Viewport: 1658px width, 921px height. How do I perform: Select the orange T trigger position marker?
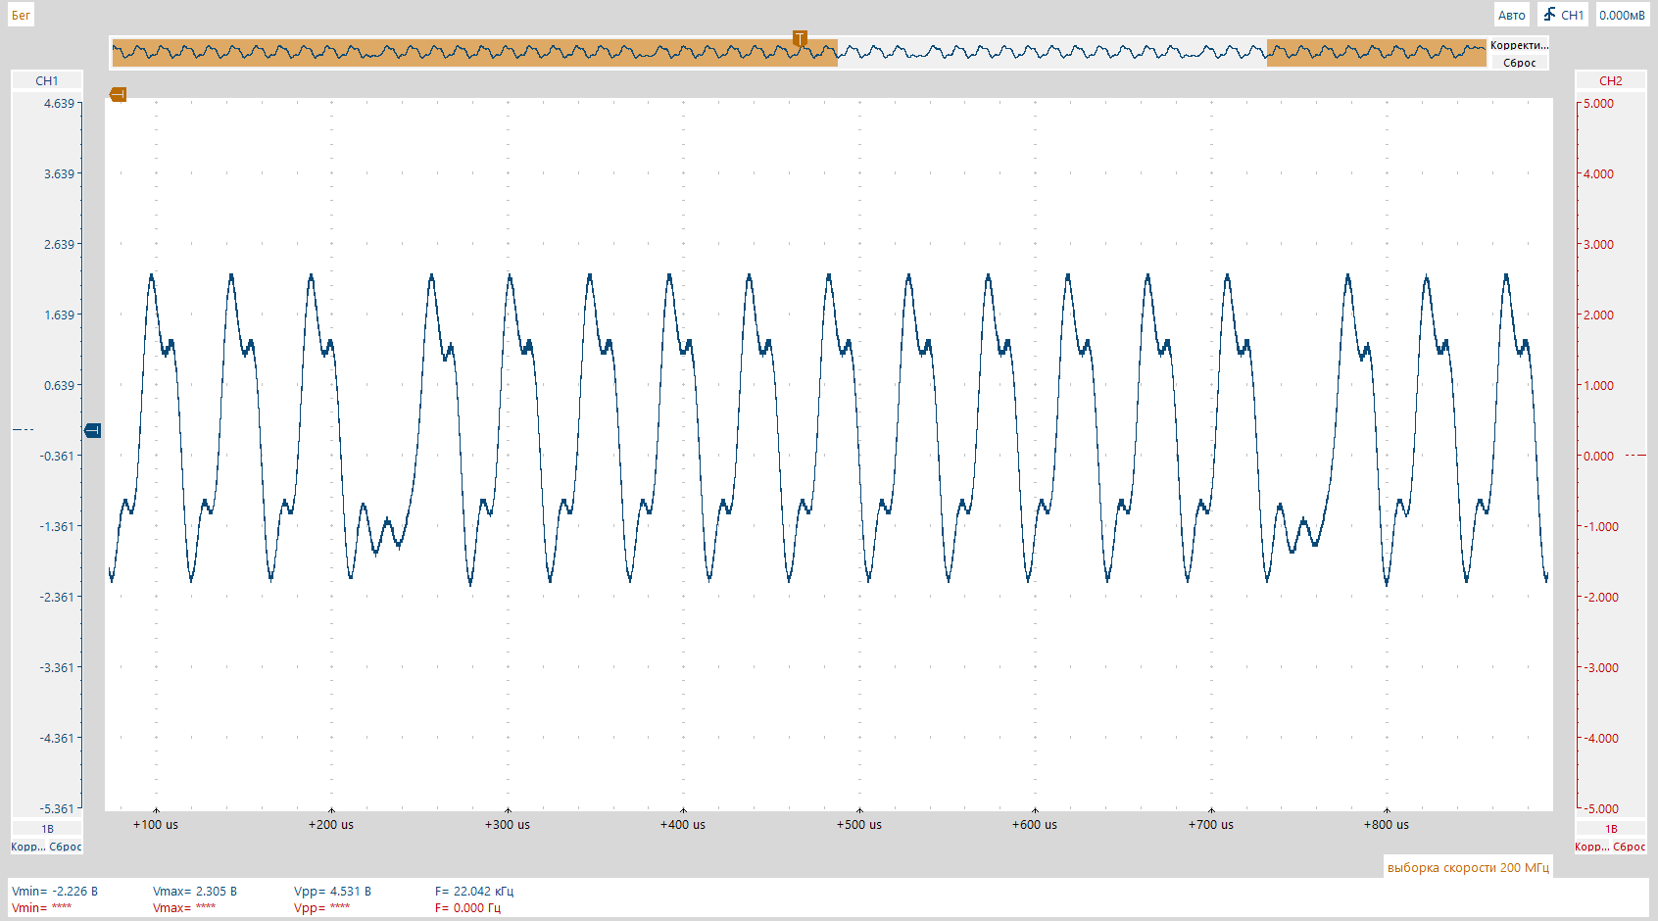pos(800,39)
